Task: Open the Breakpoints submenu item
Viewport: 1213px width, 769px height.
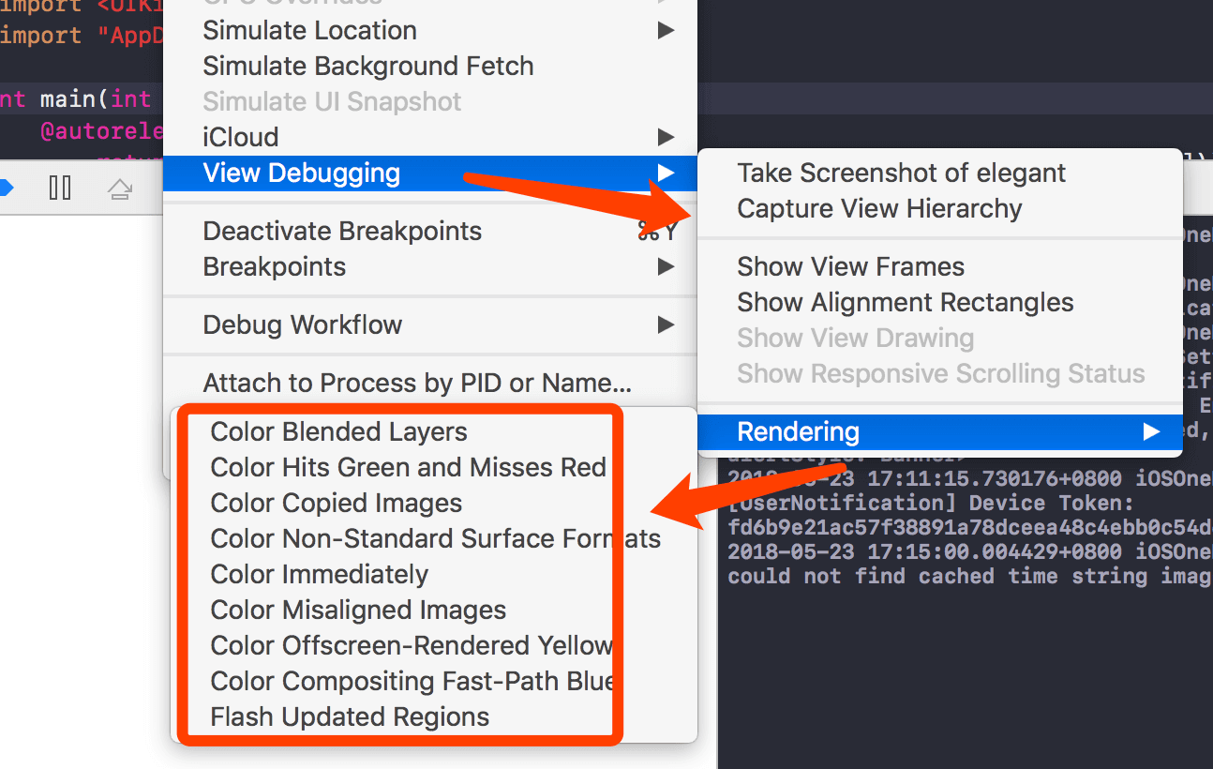Action: pos(274,266)
